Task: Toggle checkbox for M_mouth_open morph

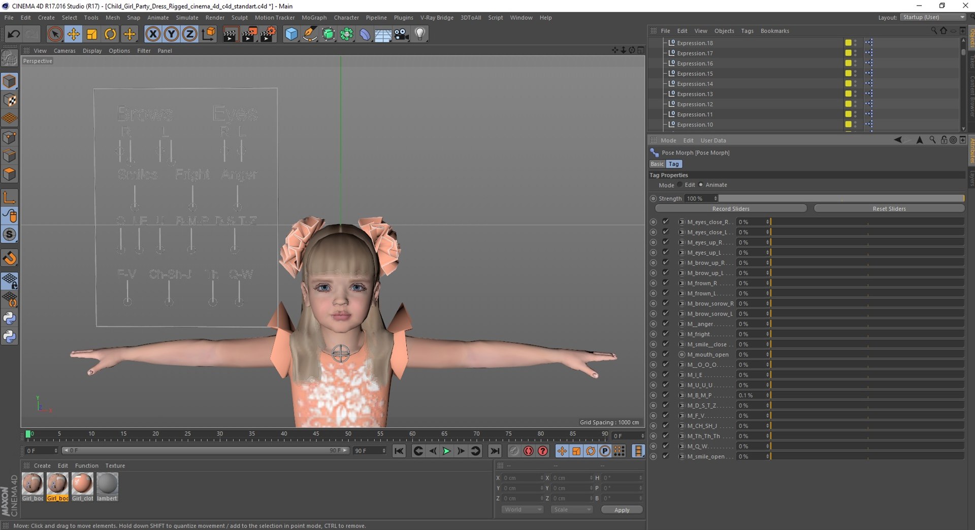Action: 666,354
